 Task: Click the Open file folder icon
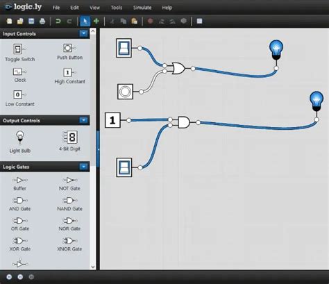click(20, 22)
